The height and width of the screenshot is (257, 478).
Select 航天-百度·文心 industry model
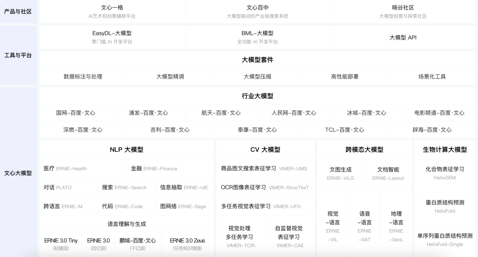[x=221, y=113]
